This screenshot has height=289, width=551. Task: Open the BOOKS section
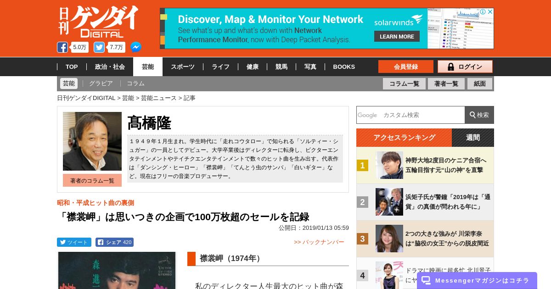coord(344,67)
